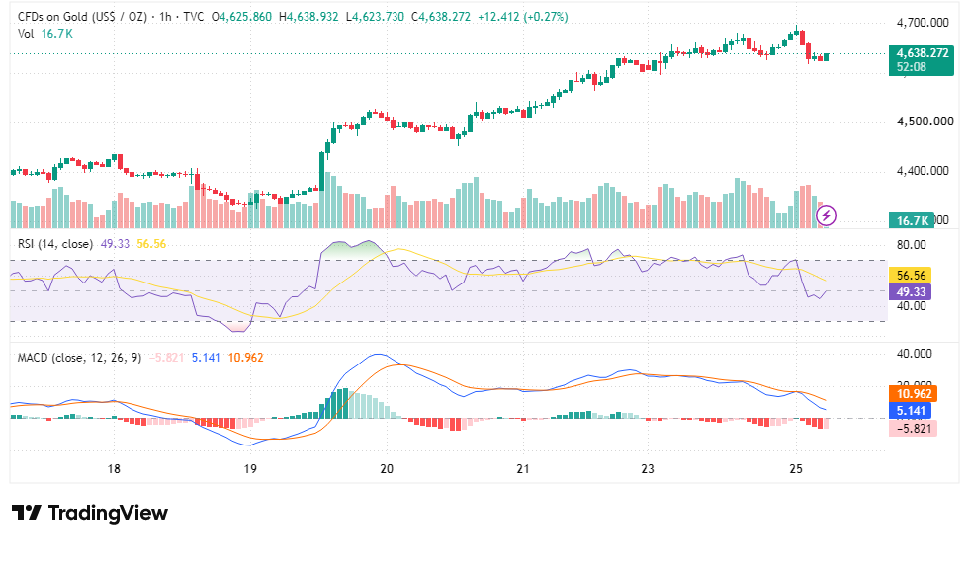Click date 23 on the time axis
The image size is (969, 567).
coord(647,469)
